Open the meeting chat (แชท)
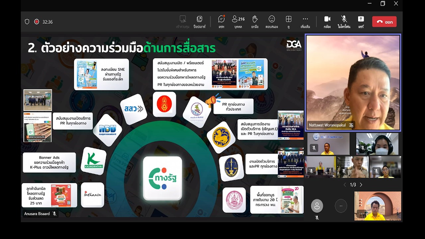 (221, 22)
